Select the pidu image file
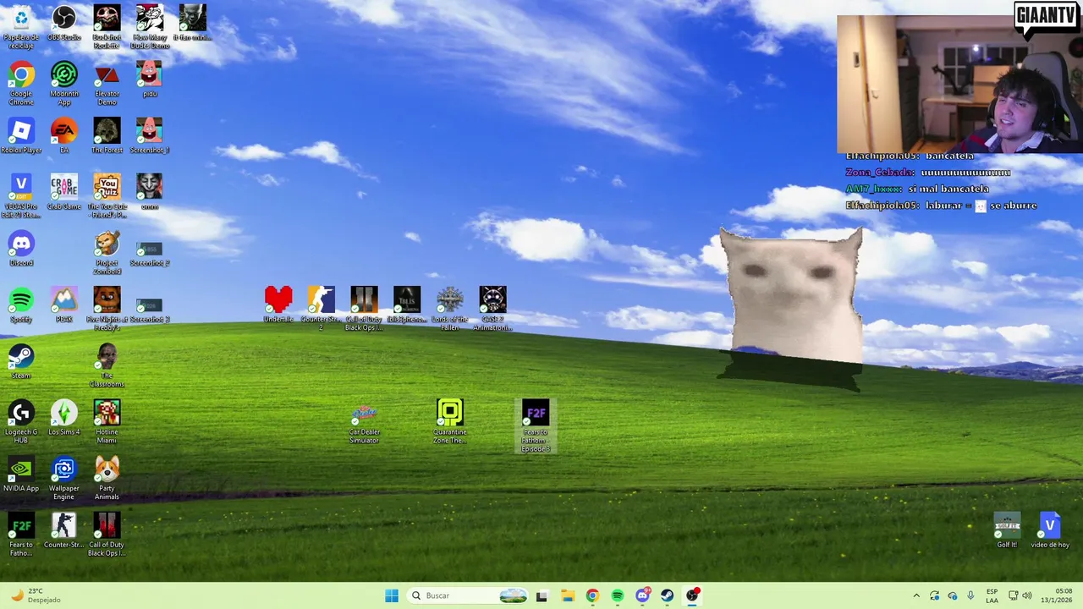Screen dimensions: 1083x609 (x=150, y=80)
